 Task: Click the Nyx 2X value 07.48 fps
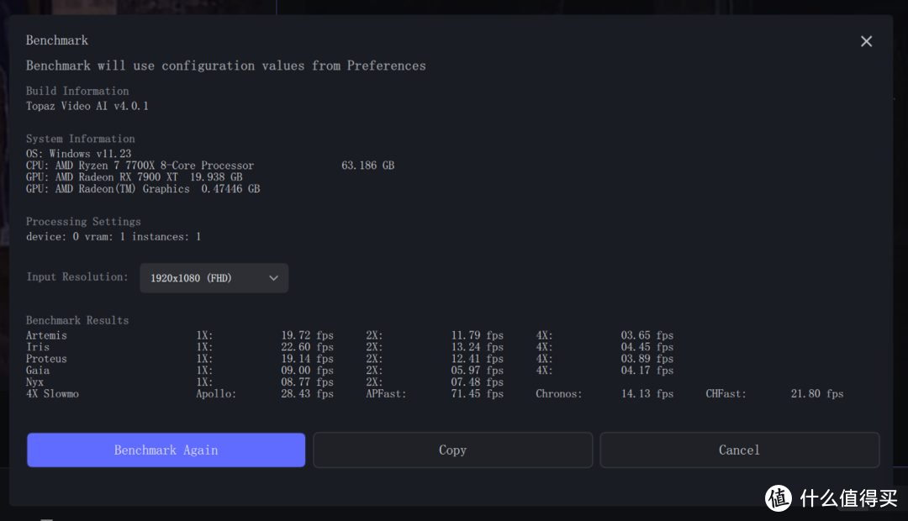[478, 382]
